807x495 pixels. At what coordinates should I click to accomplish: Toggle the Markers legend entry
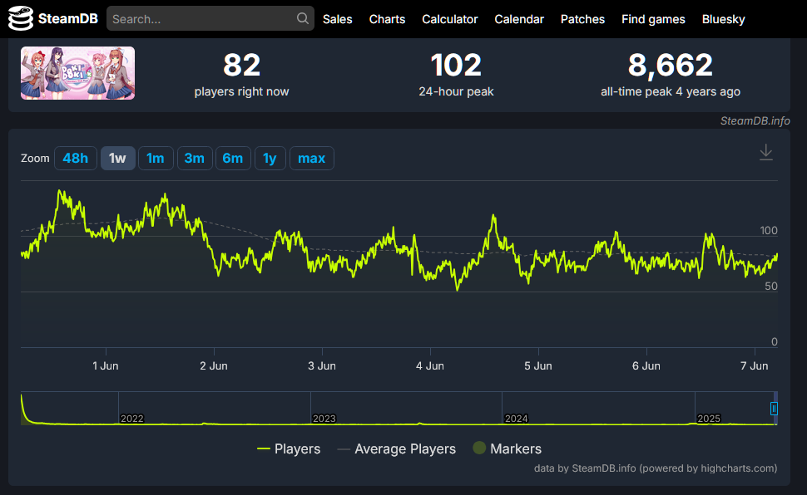(507, 448)
